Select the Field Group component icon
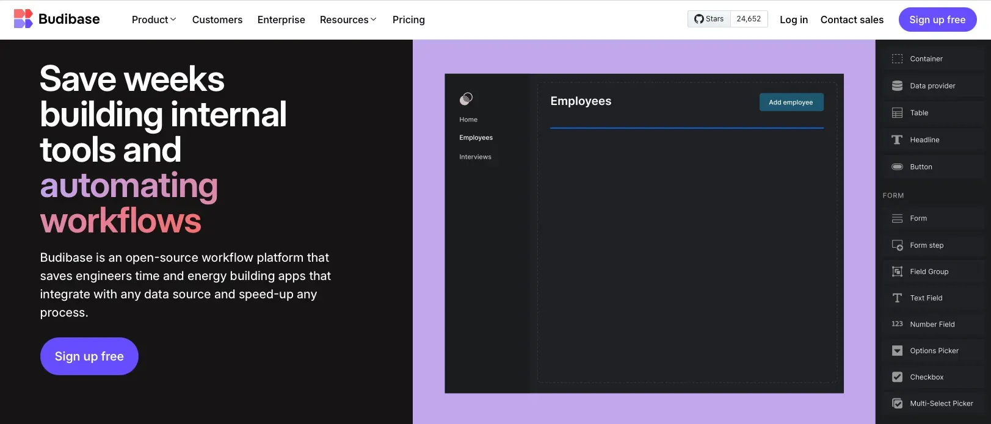The width and height of the screenshot is (991, 424). [x=897, y=271]
